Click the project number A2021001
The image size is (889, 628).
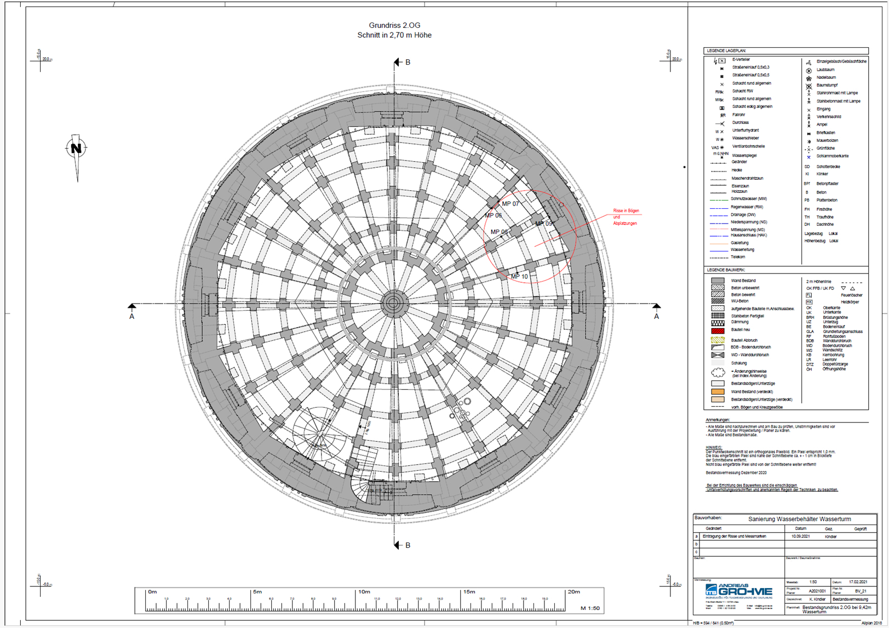tap(817, 591)
